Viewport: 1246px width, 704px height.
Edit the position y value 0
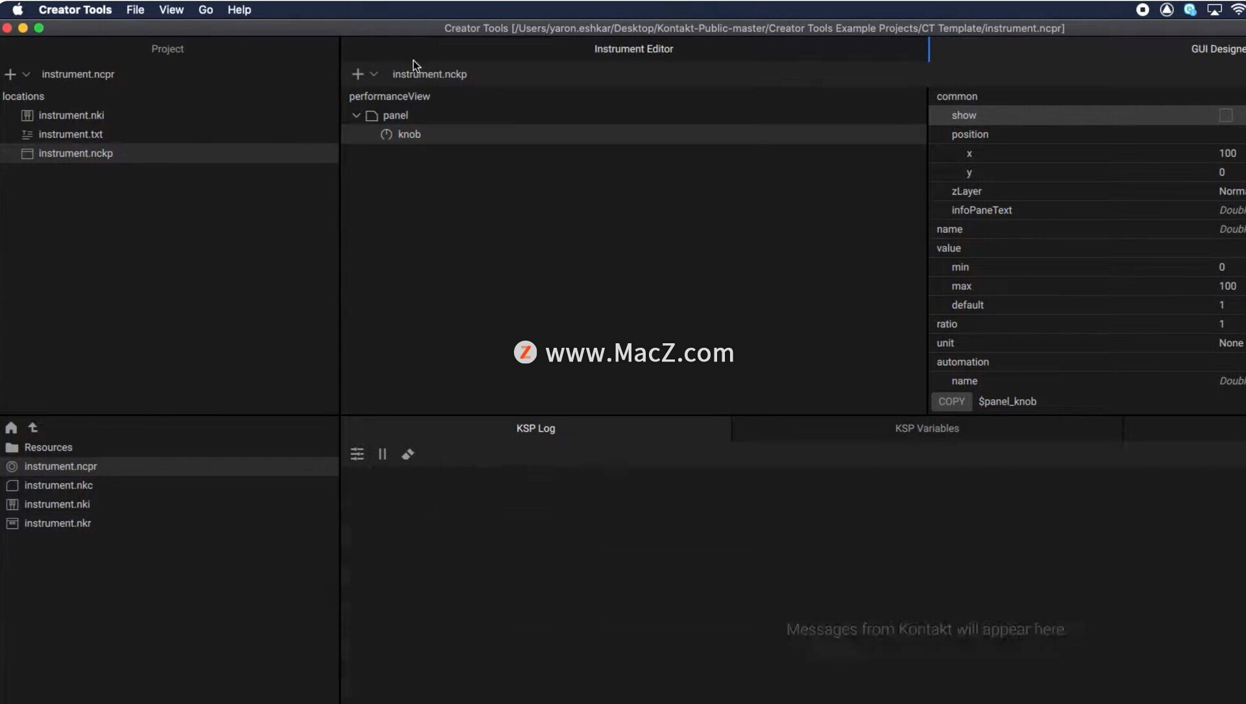click(1222, 173)
